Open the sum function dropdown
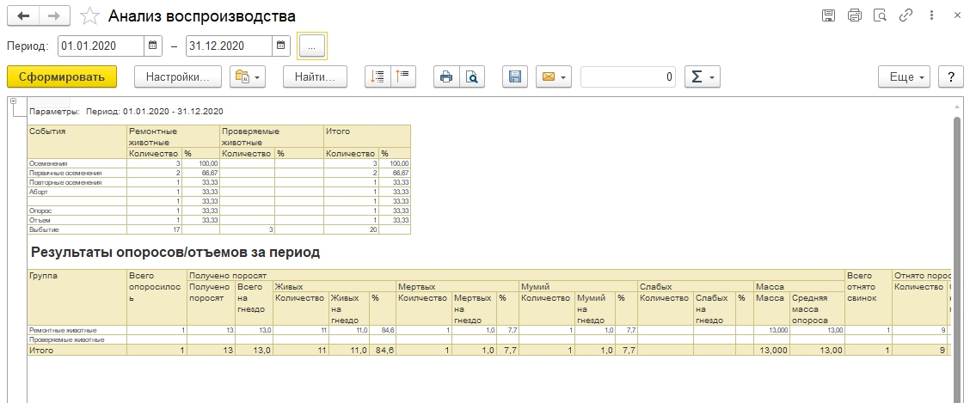The height and width of the screenshot is (403, 970). [702, 76]
